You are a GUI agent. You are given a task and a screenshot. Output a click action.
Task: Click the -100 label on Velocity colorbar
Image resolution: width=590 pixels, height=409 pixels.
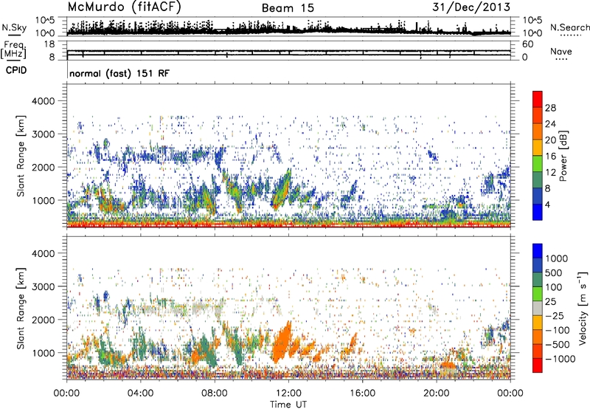coord(558,330)
